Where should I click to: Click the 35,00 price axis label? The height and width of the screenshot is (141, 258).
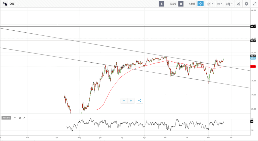coord(253,81)
